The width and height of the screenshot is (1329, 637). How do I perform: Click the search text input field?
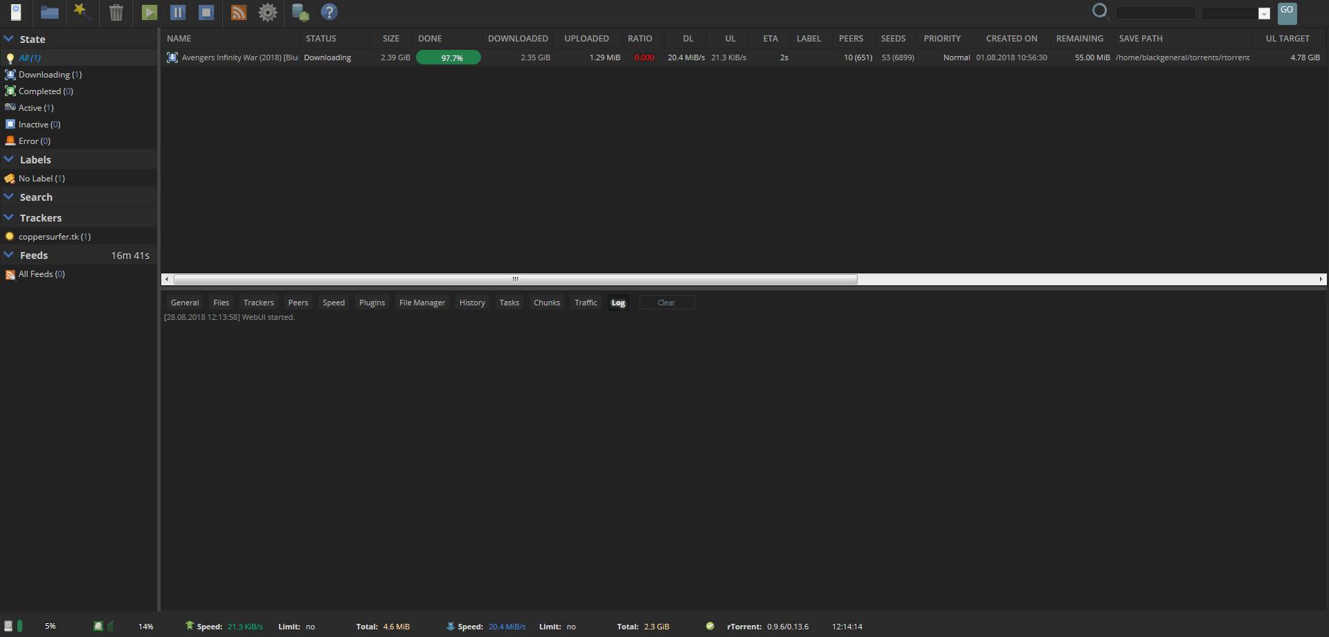pos(1155,13)
